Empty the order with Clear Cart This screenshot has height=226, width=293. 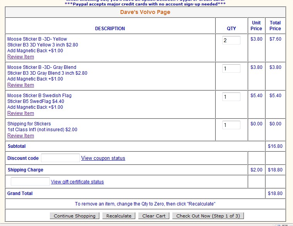[x=154, y=216]
